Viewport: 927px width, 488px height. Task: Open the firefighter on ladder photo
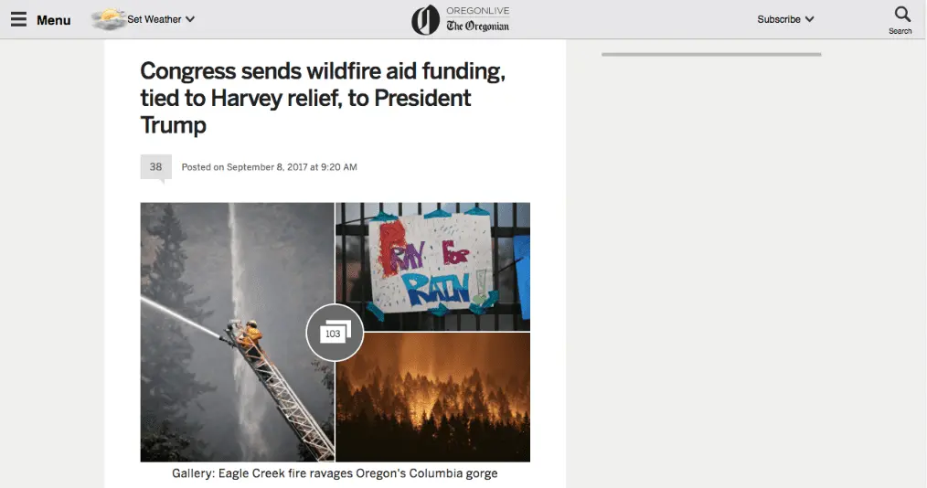(237, 332)
